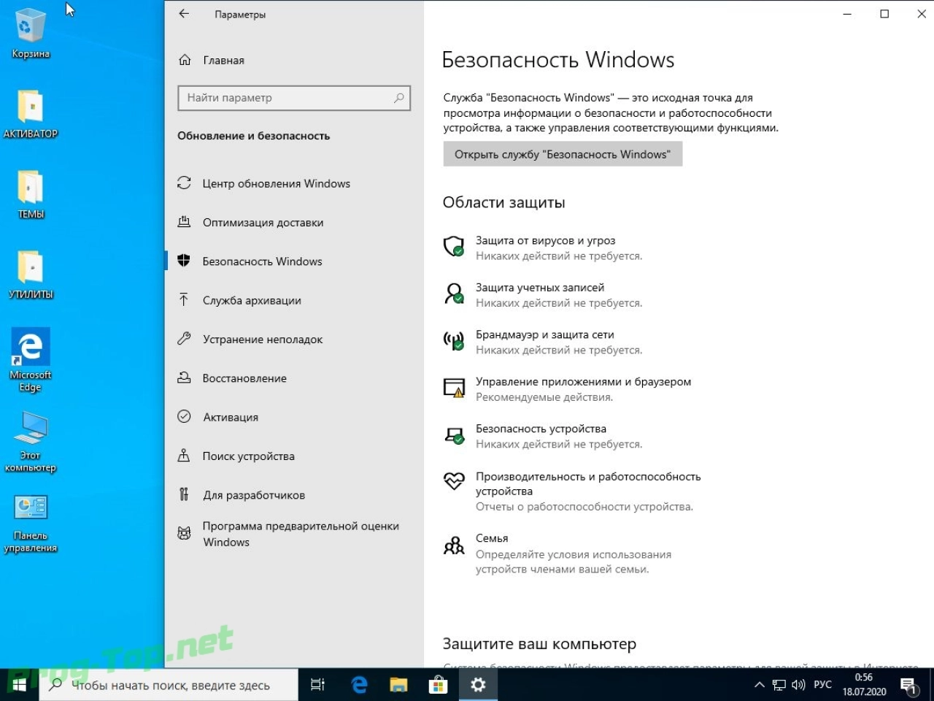Click the back arrow in Settings window
Screen dimensions: 934x701
pyautogui.click(x=184, y=14)
